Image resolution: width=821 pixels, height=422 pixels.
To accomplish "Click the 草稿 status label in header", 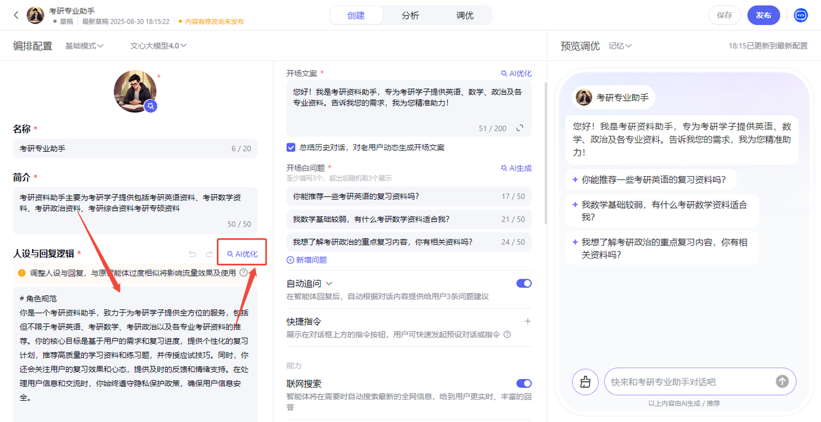I will pos(67,21).
